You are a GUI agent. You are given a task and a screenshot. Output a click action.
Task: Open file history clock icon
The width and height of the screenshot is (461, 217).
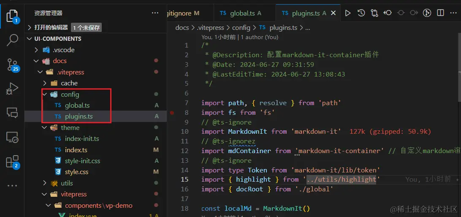click(x=361, y=13)
